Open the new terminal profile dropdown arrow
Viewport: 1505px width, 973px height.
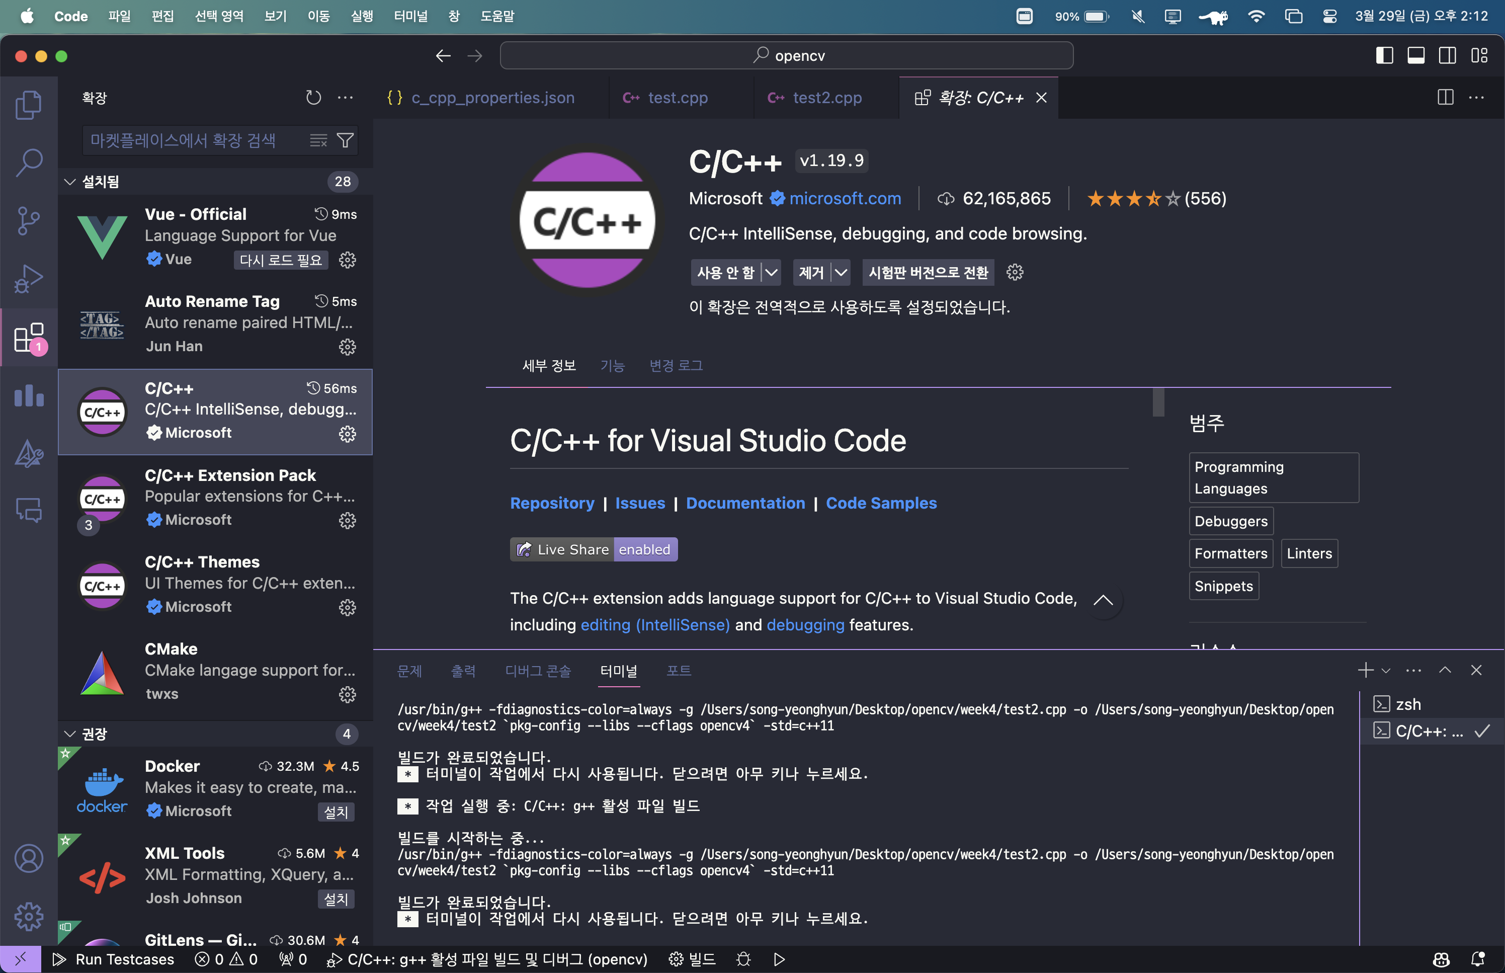pos(1386,670)
